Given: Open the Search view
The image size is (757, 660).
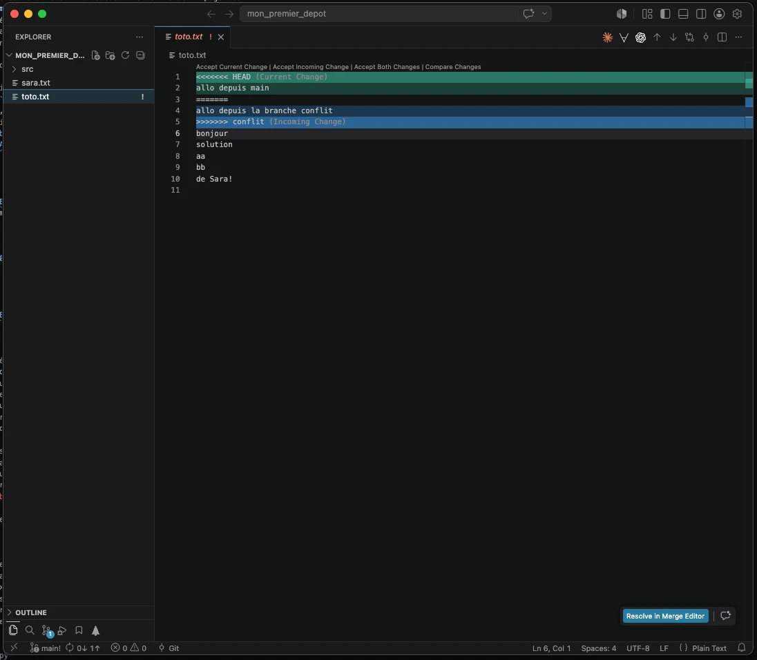Looking at the screenshot, I should tap(30, 630).
